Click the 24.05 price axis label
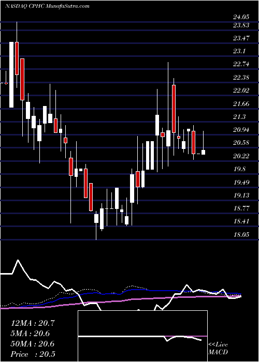Image resolution: width=259 pixels, height=362 pixels. (241, 17)
